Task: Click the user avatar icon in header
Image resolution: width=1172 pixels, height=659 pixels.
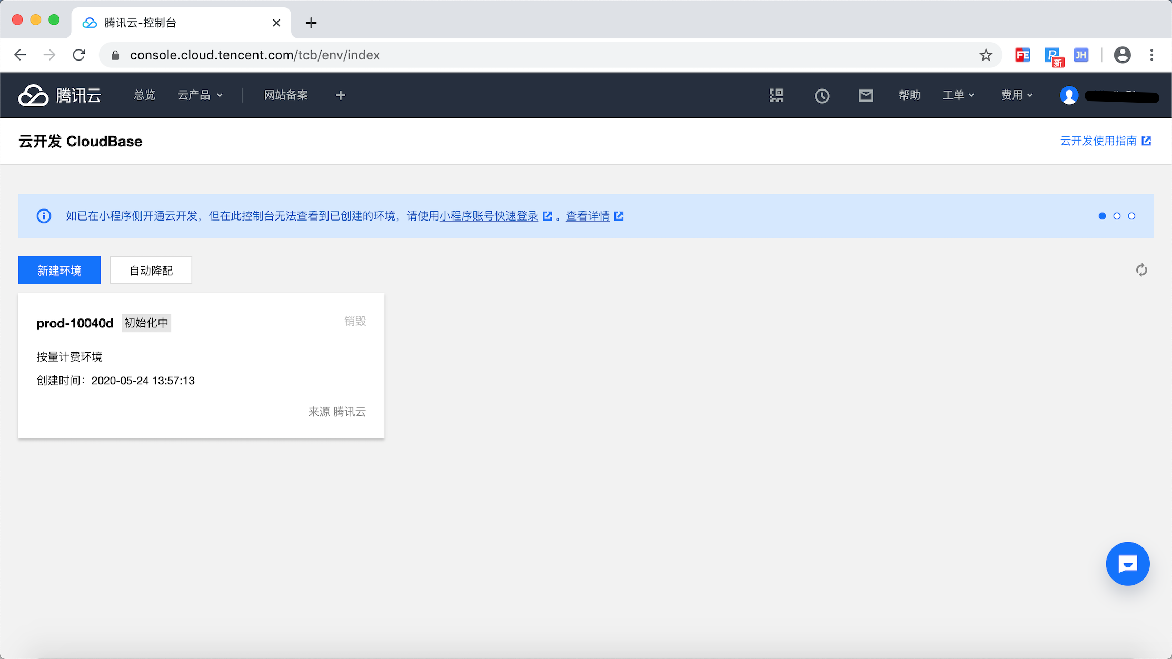Action: click(1069, 95)
